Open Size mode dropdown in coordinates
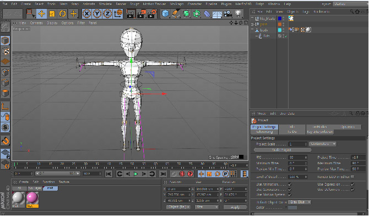 click(x=207, y=207)
